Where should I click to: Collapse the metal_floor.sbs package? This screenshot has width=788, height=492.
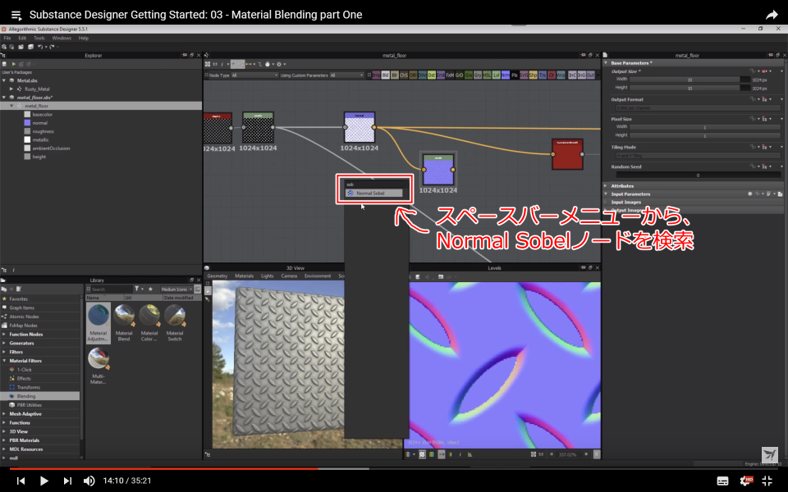click(5, 98)
